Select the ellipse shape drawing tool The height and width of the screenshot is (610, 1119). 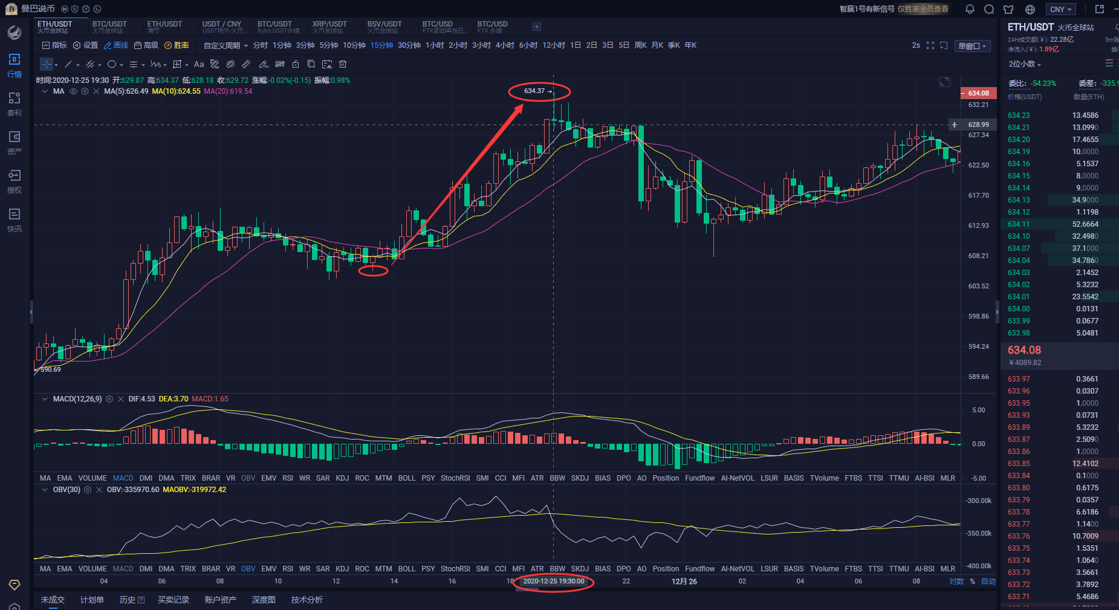[112, 64]
